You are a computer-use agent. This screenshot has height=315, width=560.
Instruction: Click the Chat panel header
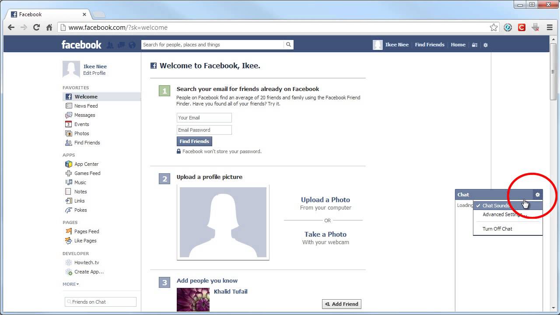point(499,195)
